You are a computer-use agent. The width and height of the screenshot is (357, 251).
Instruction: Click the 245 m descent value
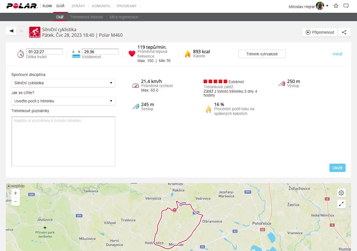pos(148,104)
